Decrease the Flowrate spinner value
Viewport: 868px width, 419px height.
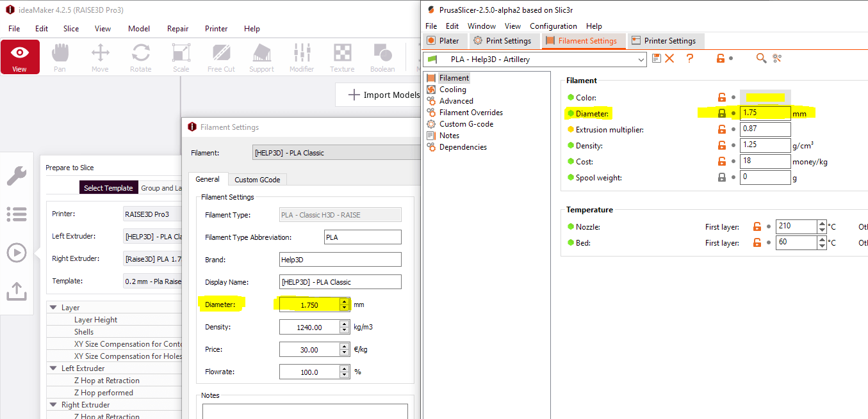(345, 375)
